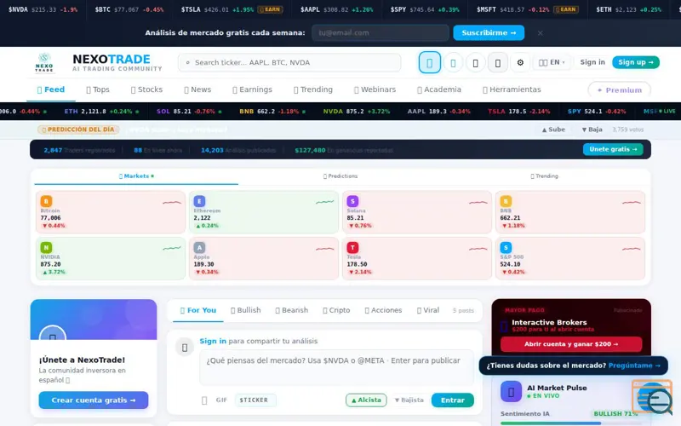681x426 pixels.
Task: Select the Feed navigation tab
Action: 51,89
